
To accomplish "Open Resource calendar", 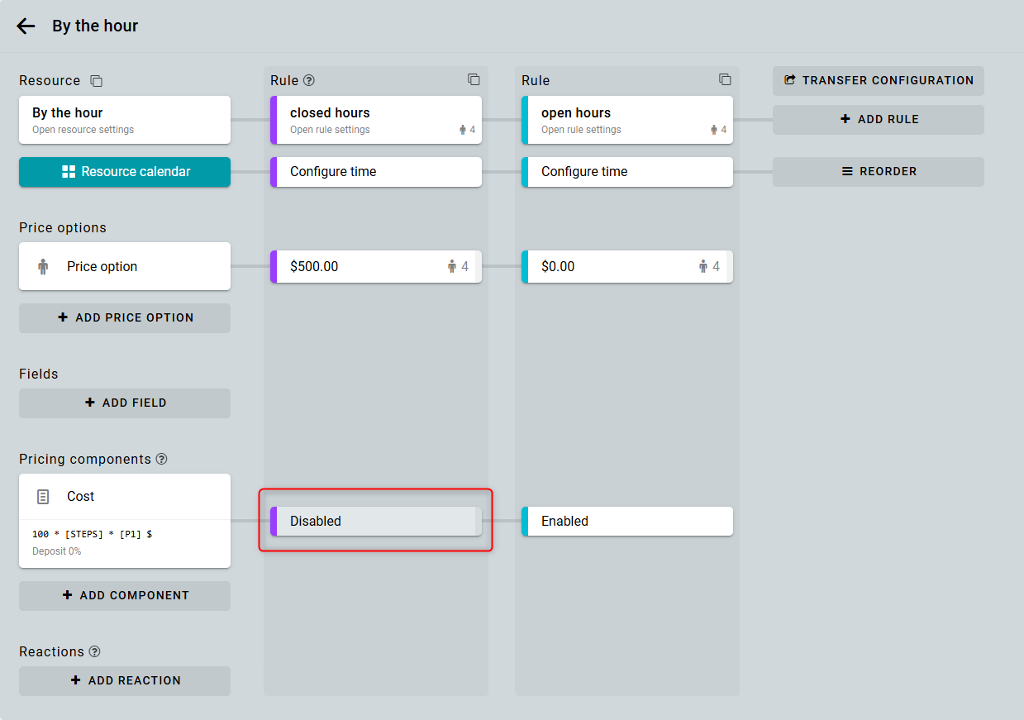I will point(125,172).
